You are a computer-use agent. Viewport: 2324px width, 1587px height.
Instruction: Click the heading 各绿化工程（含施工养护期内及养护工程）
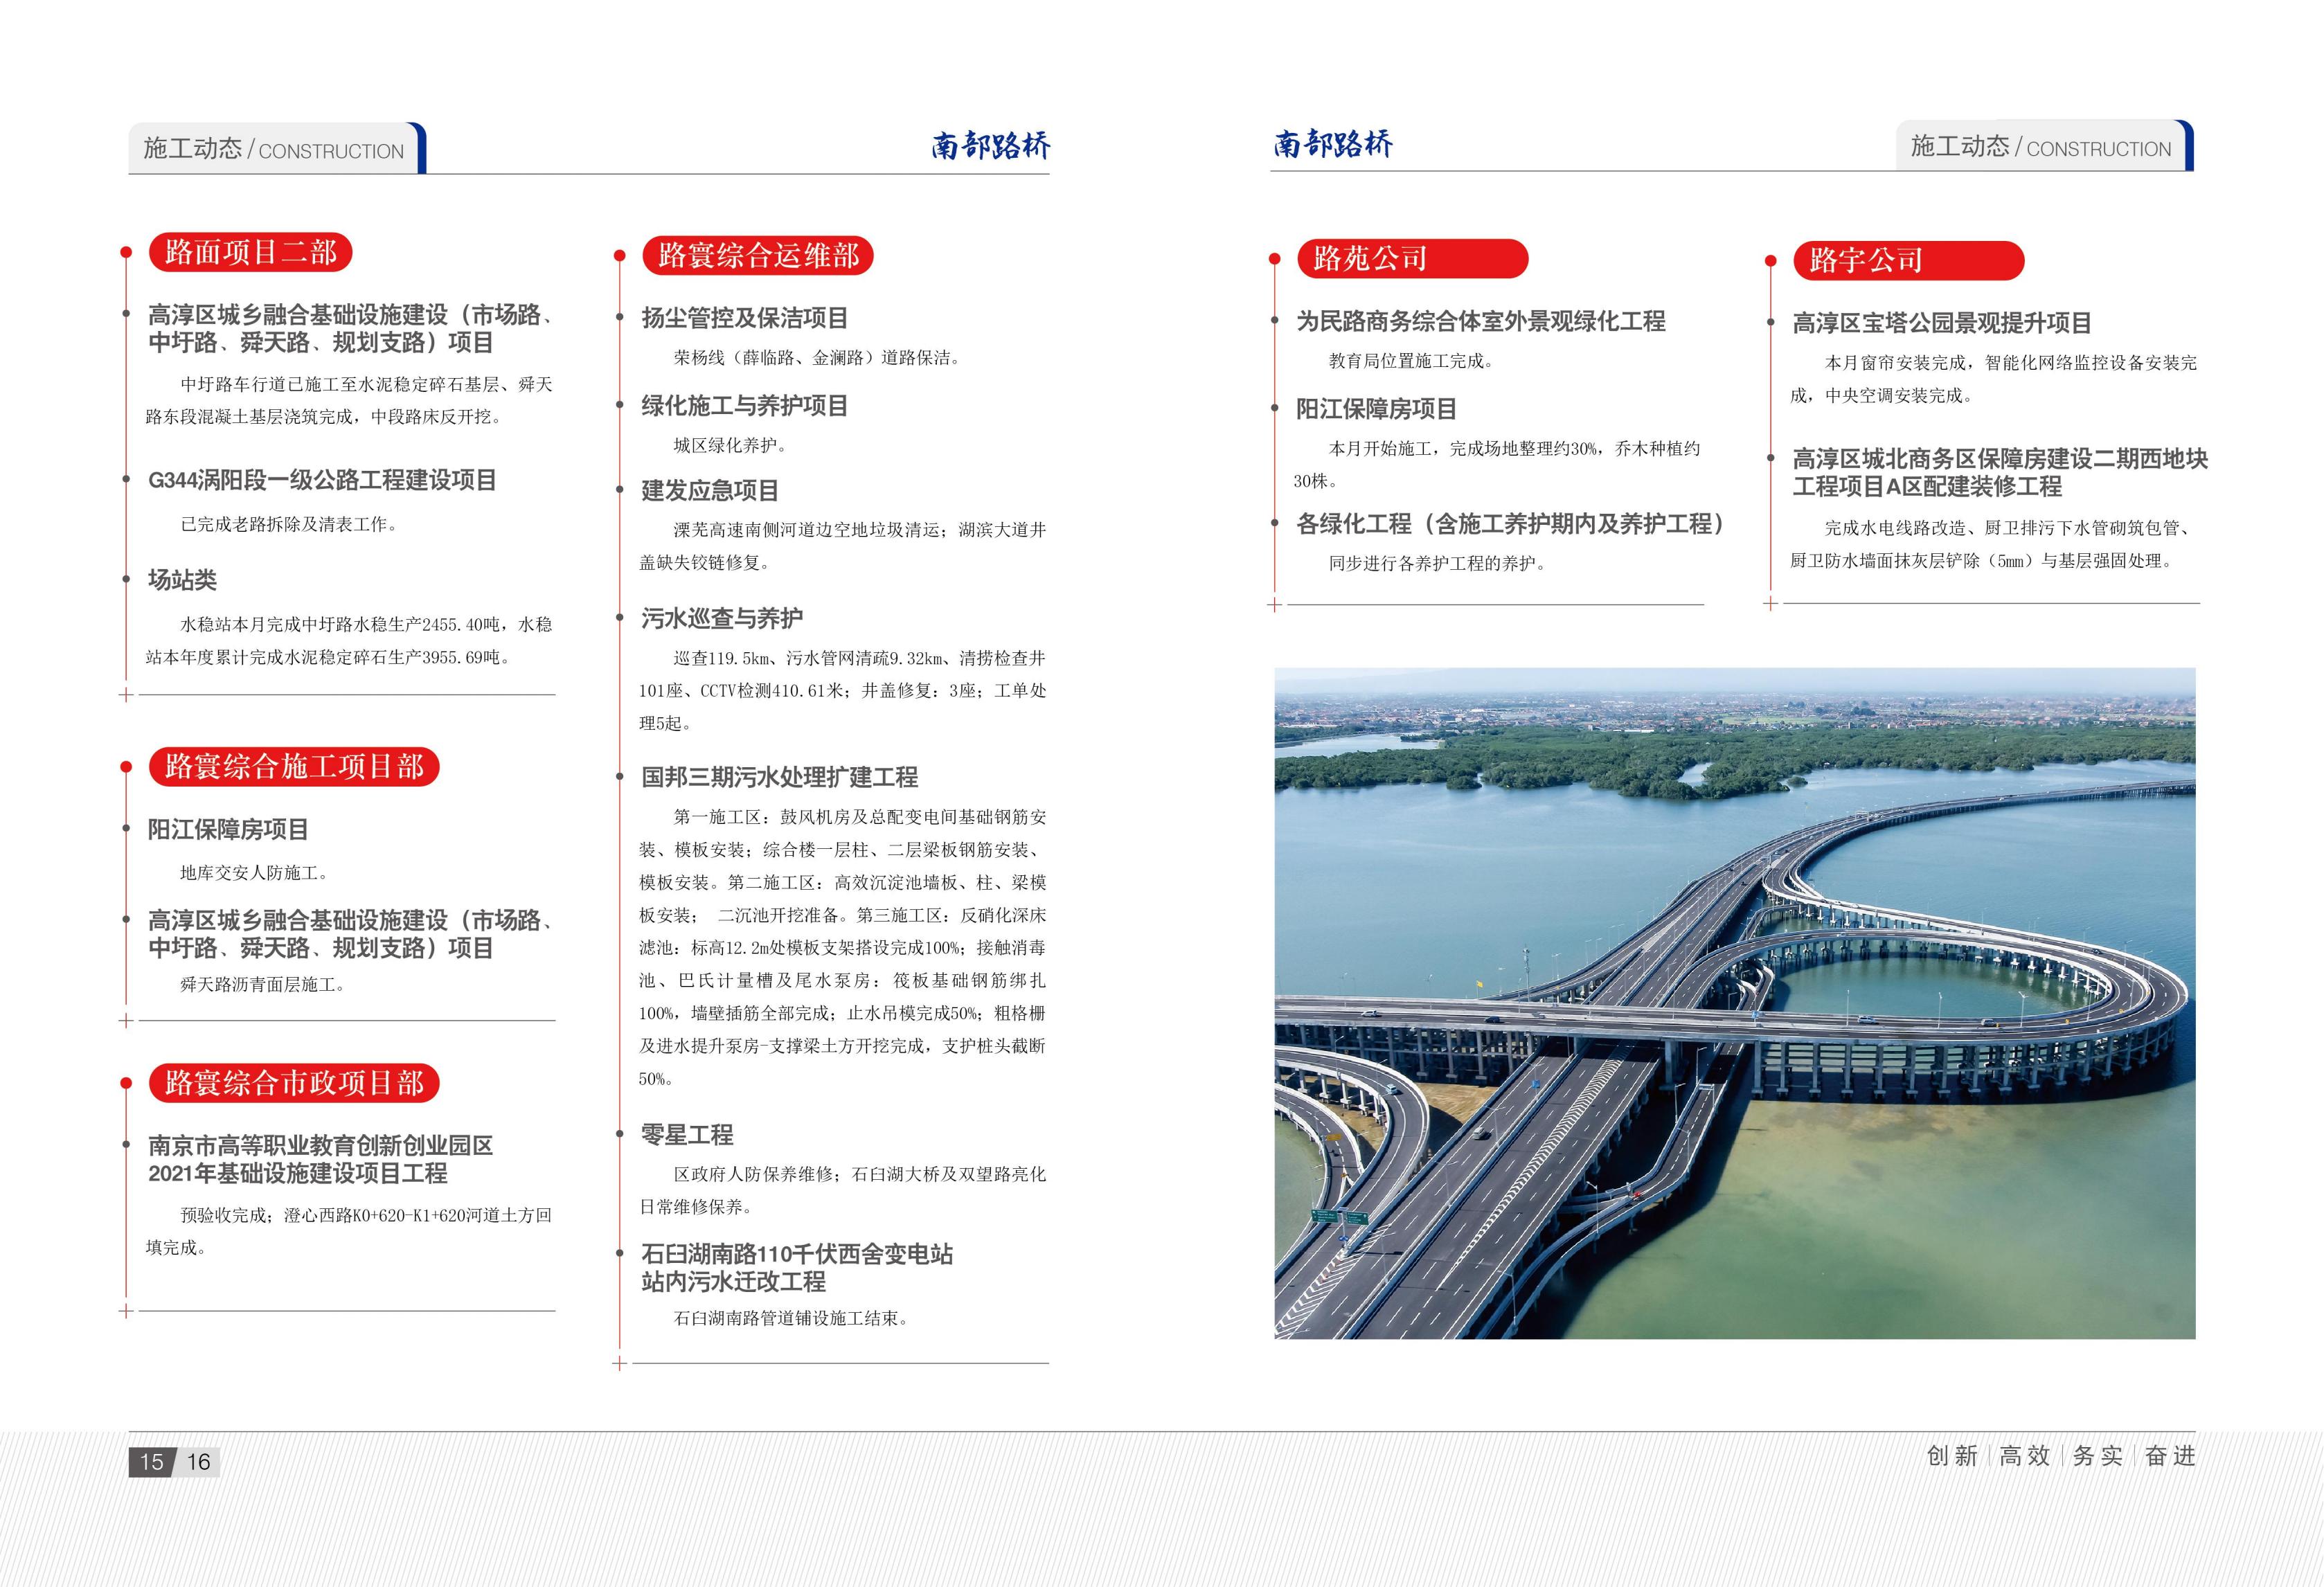1510,523
